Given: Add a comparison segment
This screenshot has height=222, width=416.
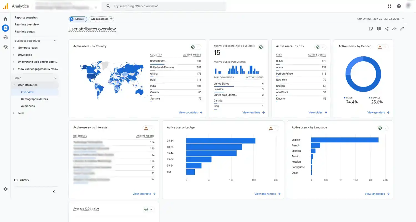Looking at the screenshot, I should (101, 19).
